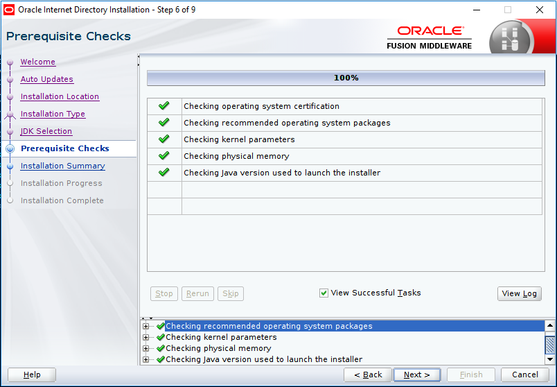This screenshot has height=387, width=557.
Task: Click green checkmark next to kernel parameters row
Action: click(164, 139)
